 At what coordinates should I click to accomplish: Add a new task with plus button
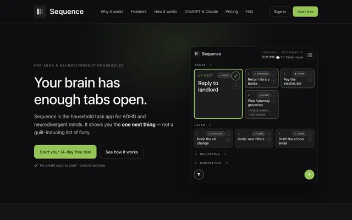coord(309,174)
